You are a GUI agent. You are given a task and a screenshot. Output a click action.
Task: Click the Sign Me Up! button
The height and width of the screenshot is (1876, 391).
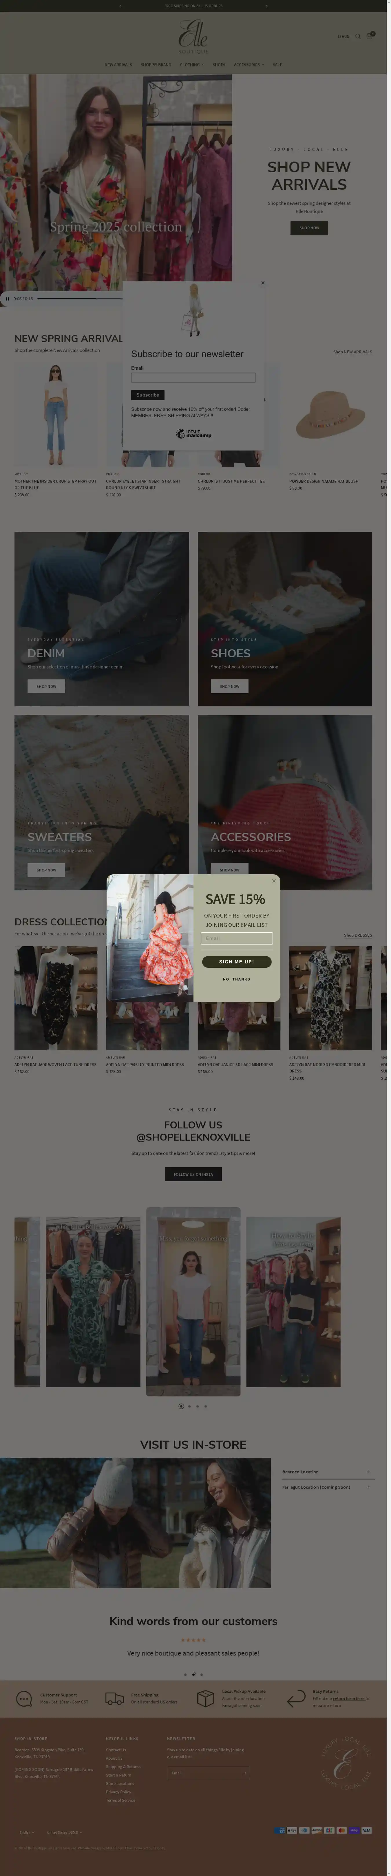pyautogui.click(x=237, y=961)
